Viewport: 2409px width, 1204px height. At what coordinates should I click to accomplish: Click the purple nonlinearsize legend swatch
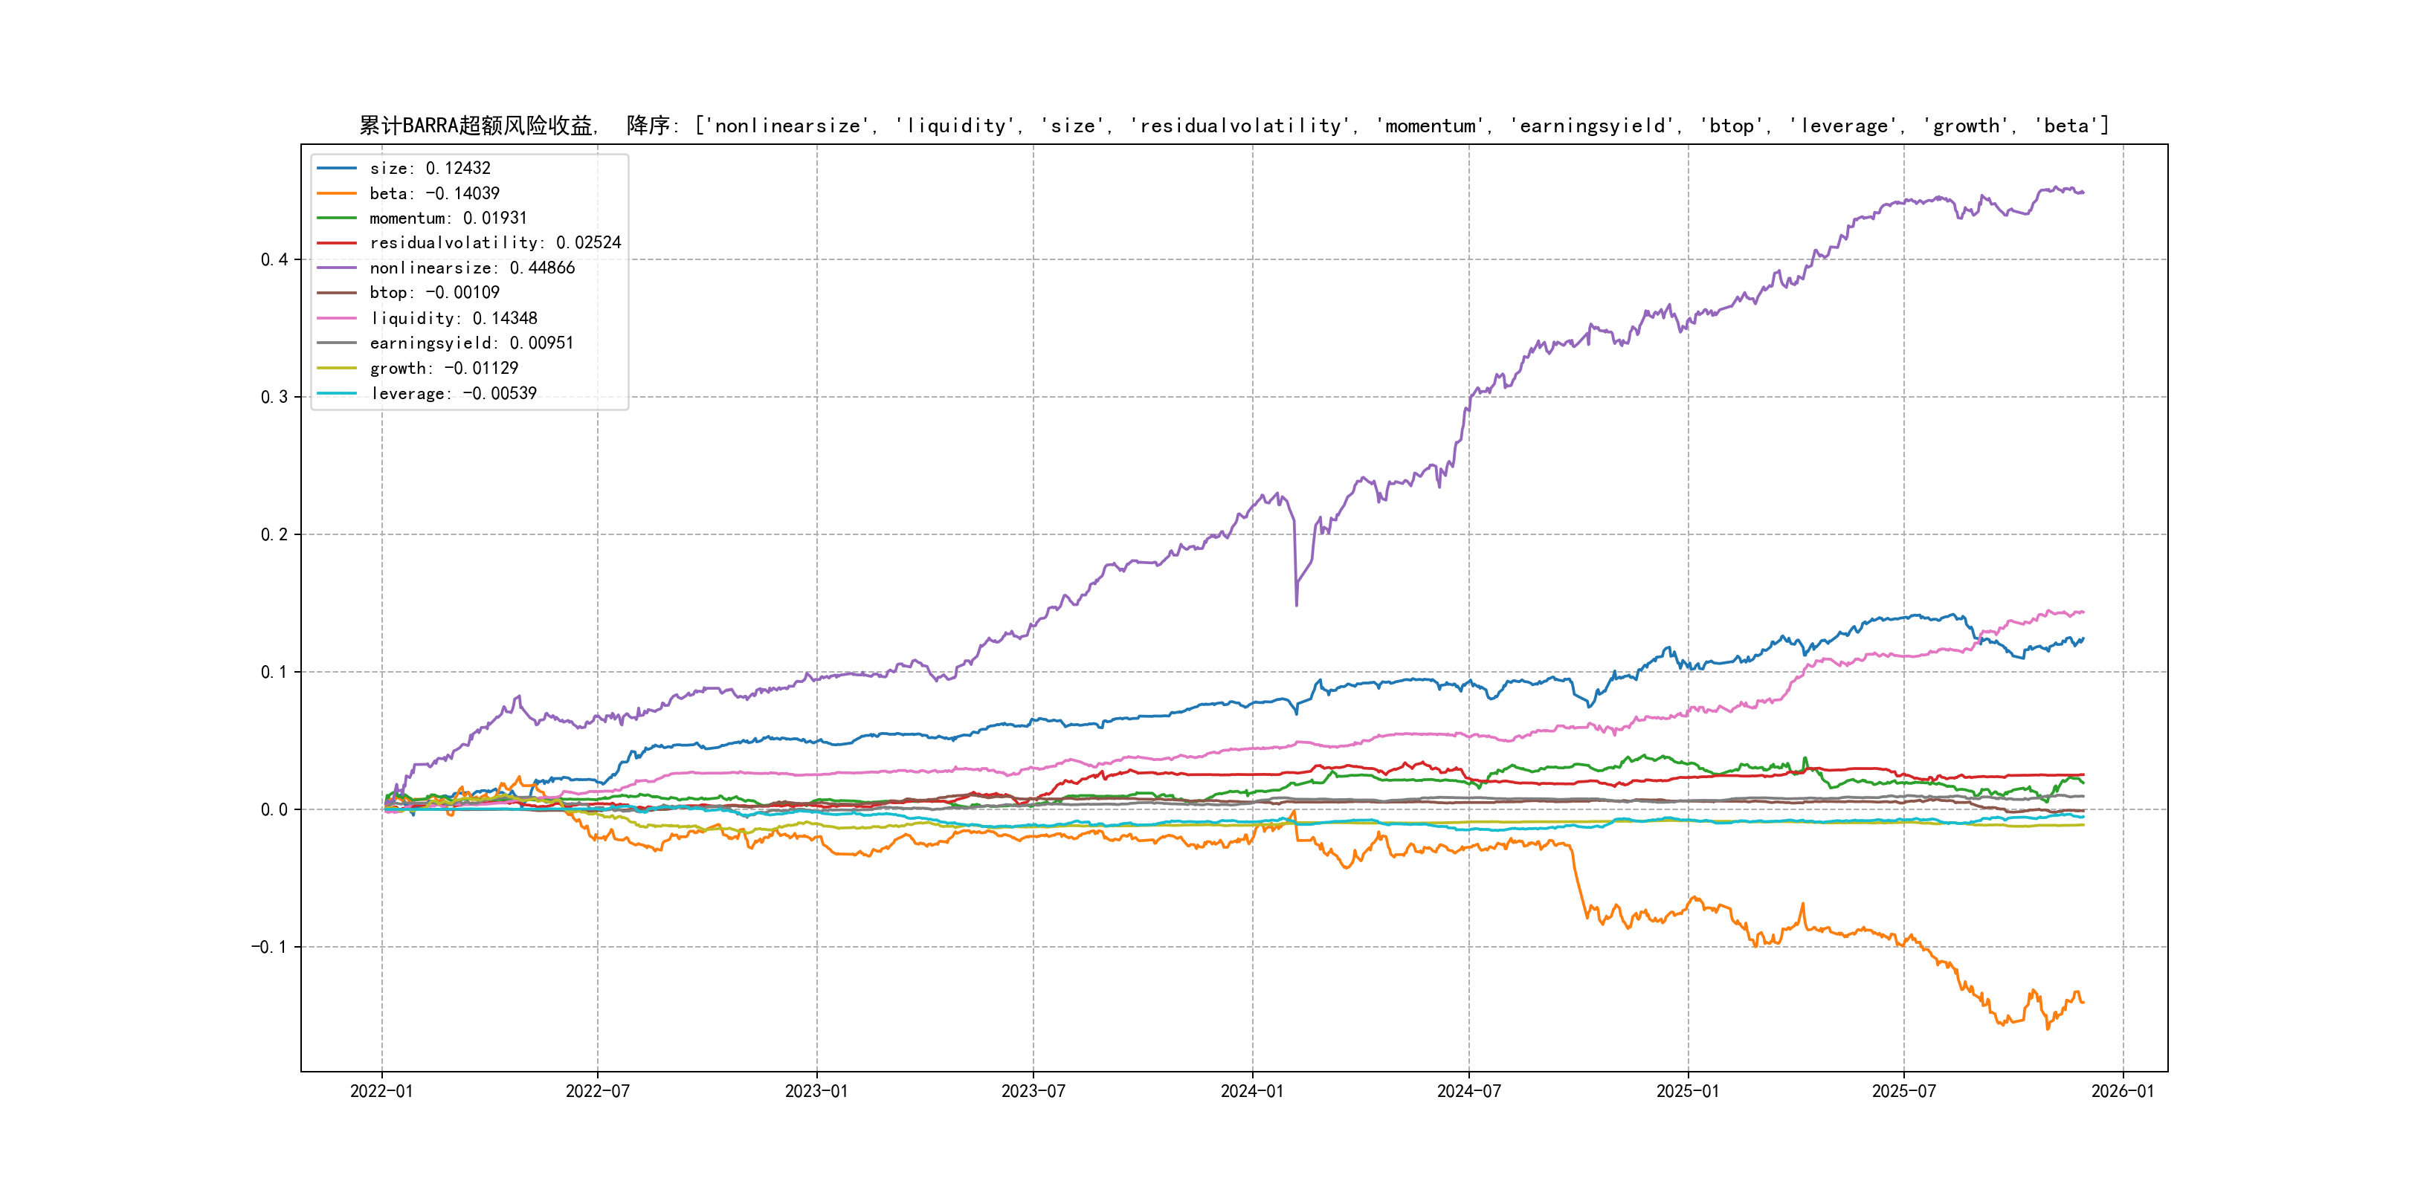(337, 268)
